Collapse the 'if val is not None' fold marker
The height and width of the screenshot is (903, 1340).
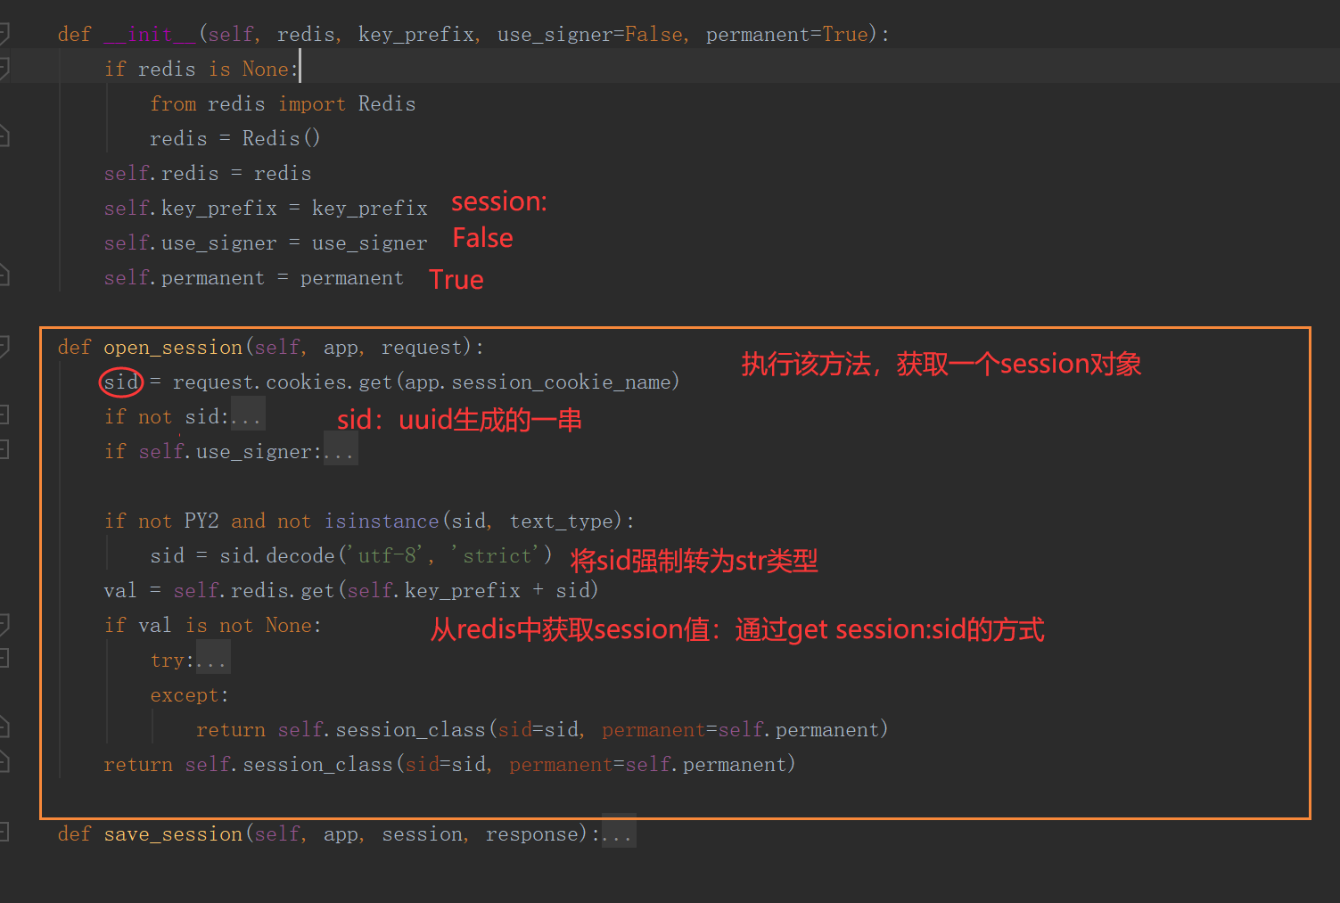pos(3,625)
